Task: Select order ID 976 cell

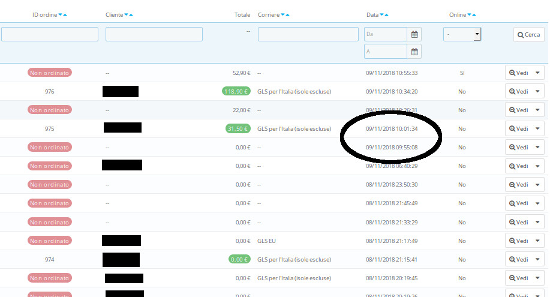Action: pyautogui.click(x=49, y=91)
